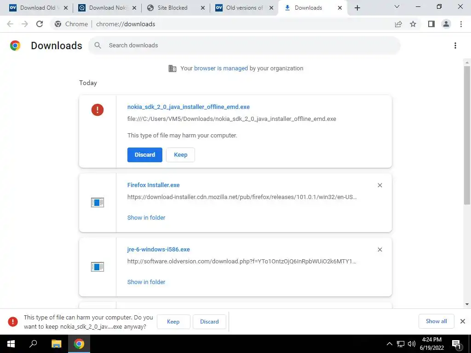Open the Downloads page more actions menu
The width and height of the screenshot is (471, 353).
tap(455, 46)
